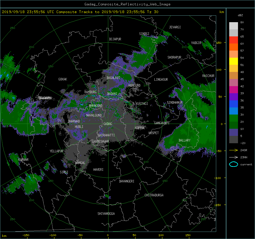This screenshot has height=239, width=255.
Task: Click the -20 value on dBZ scale
Action: 243,143
